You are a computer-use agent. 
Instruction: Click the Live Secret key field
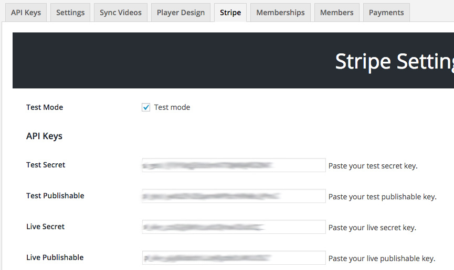click(234, 227)
